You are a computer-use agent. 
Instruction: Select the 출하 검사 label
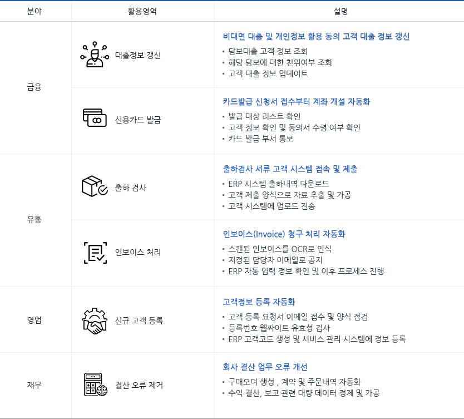[131, 188]
